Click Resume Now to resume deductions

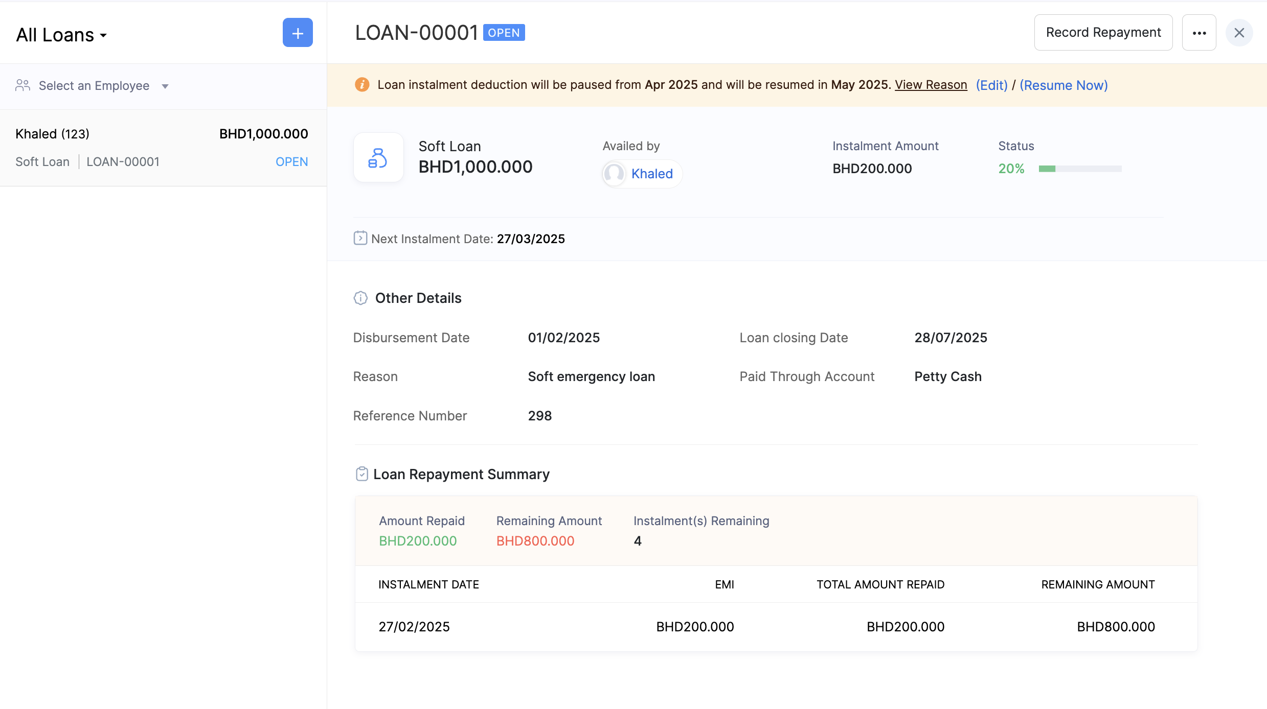click(1064, 85)
